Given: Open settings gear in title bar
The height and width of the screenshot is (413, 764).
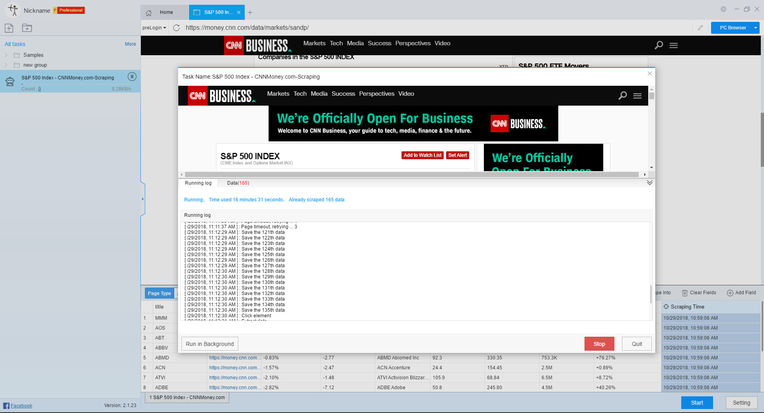Looking at the screenshot, I should (723, 9).
